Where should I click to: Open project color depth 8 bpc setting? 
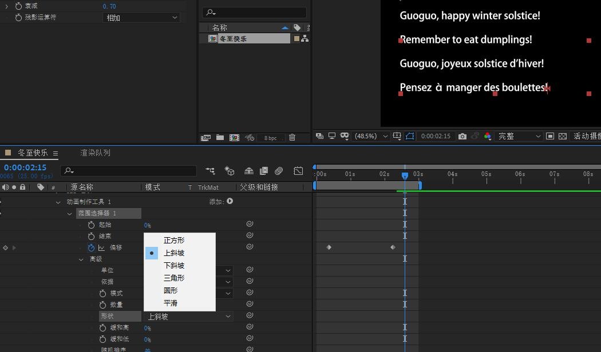point(270,138)
